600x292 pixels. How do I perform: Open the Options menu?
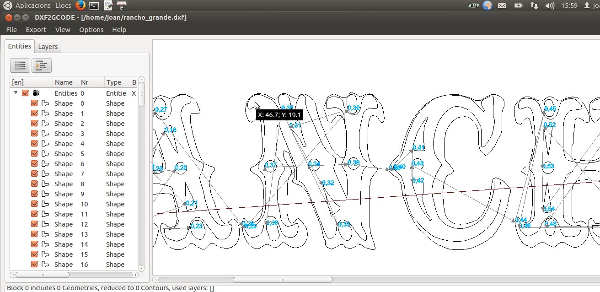tap(91, 30)
